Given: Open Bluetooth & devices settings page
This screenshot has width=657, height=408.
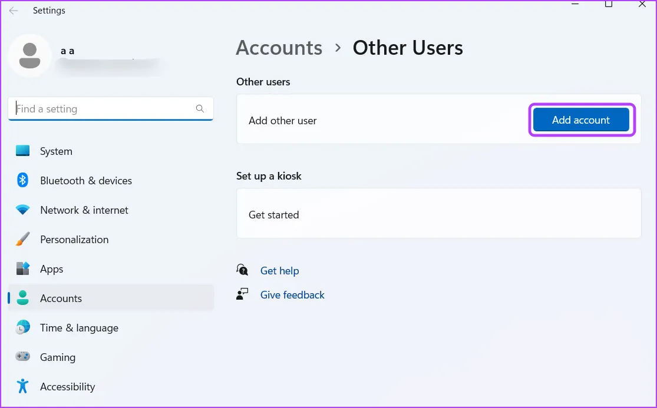Looking at the screenshot, I should (85, 181).
